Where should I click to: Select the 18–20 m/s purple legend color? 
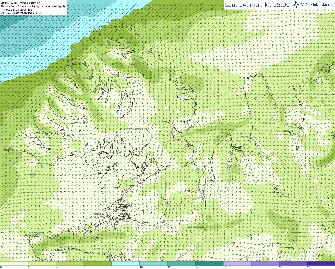click(265, 264)
